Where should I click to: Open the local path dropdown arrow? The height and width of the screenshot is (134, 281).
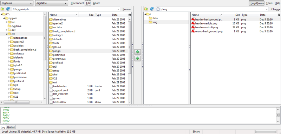118,9
